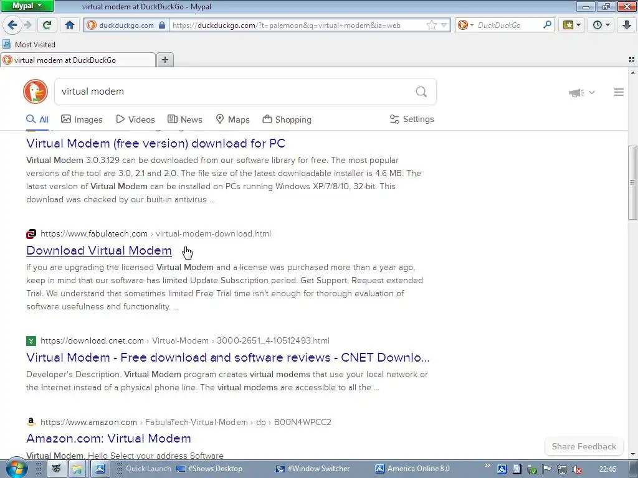This screenshot has width=638, height=478.
Task: Open the downloads arrow button
Action: [627, 25]
